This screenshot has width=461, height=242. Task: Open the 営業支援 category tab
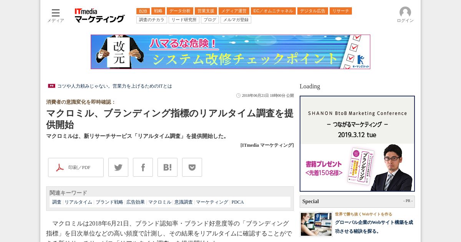206,11
